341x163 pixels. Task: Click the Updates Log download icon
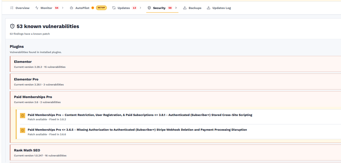click(x=208, y=8)
